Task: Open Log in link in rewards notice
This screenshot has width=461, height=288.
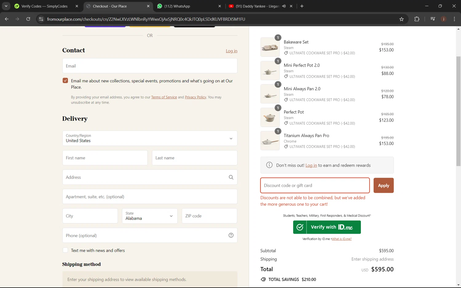Action: (311, 165)
